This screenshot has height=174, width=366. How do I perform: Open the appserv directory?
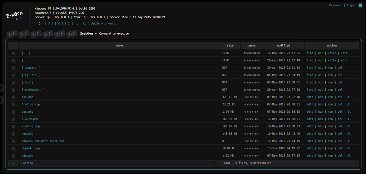click(31, 68)
